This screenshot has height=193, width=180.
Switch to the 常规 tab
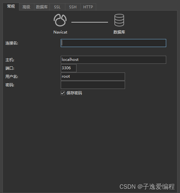coord(11,6)
